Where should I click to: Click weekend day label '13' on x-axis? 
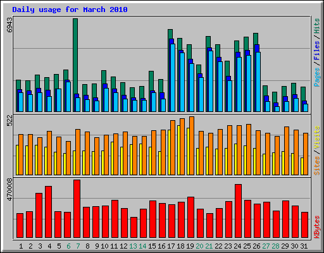133,246
